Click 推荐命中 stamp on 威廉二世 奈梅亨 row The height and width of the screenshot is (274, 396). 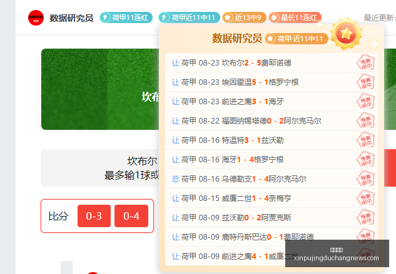[x=365, y=198]
